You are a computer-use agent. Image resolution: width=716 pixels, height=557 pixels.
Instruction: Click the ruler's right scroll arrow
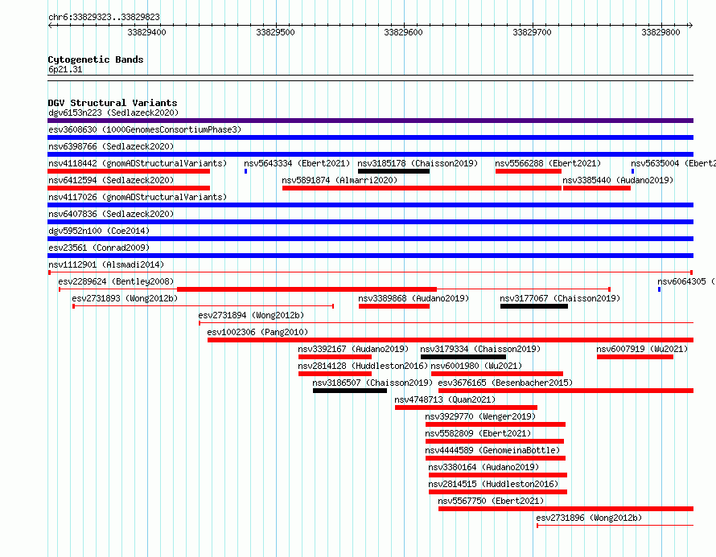690,25
